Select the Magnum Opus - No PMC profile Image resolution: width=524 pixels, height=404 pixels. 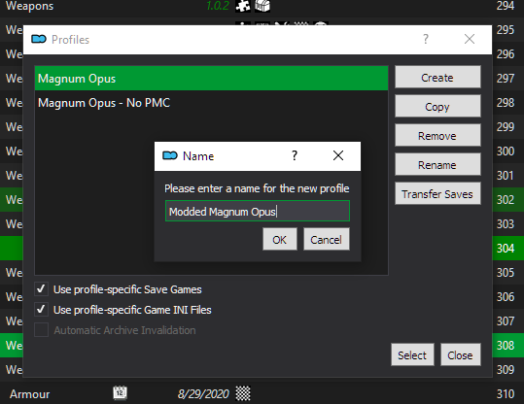point(211,103)
